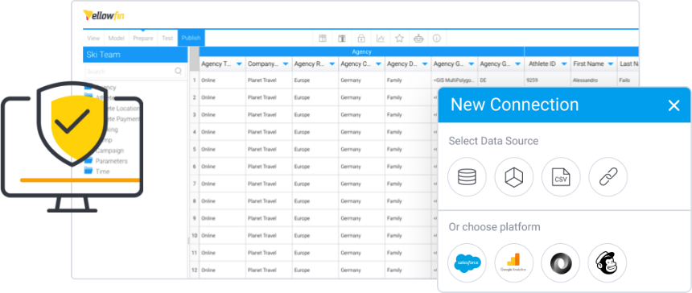This screenshot has width=692, height=293.
Task: Click the line chart icon in toolbar
Action: click(381, 39)
